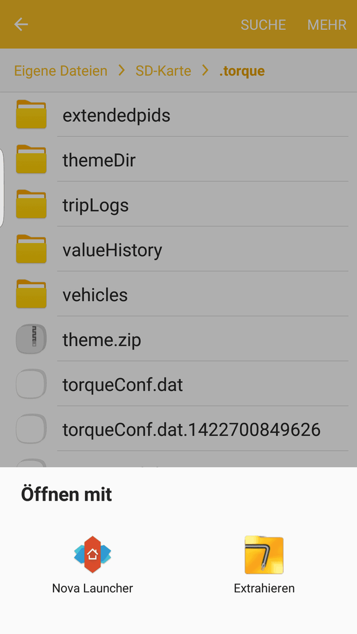Tap the back arrow icon
The width and height of the screenshot is (357, 634).
tap(21, 24)
